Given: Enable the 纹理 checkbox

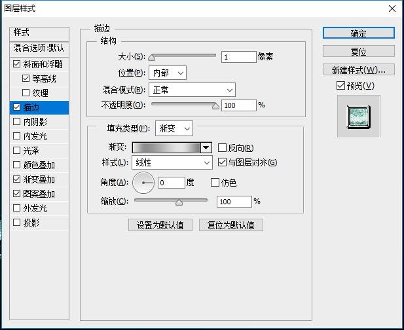Looking at the screenshot, I should pyautogui.click(x=26, y=93).
